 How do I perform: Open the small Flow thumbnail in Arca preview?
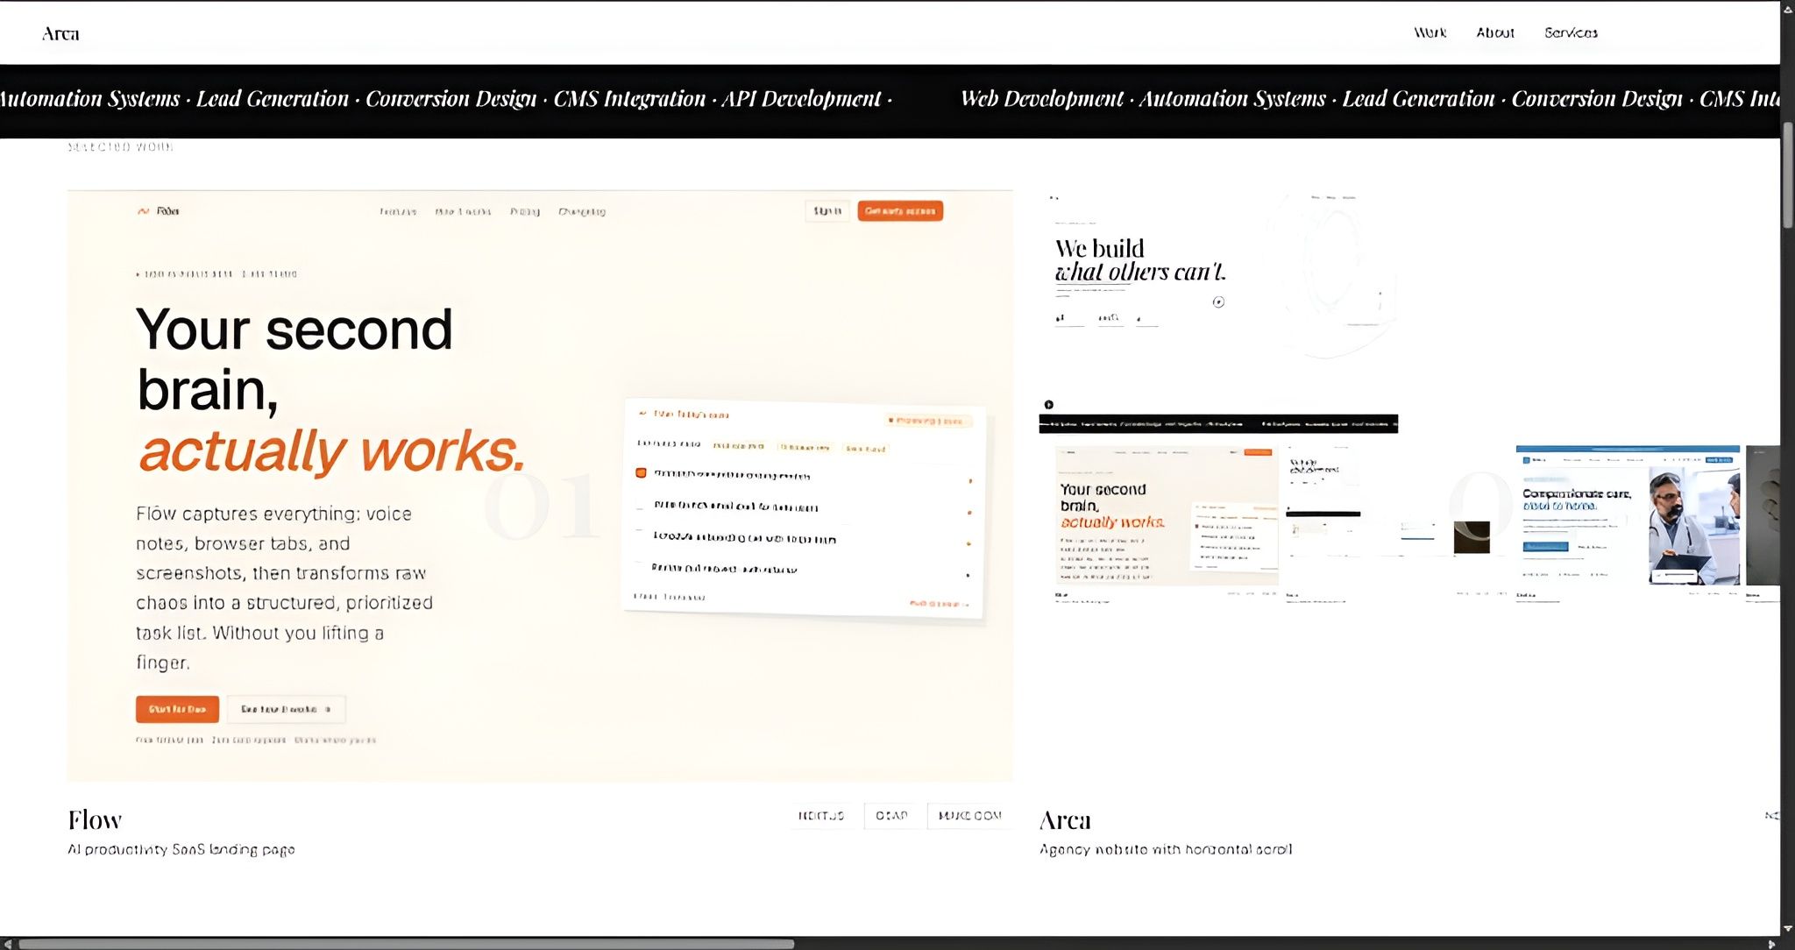tap(1167, 515)
